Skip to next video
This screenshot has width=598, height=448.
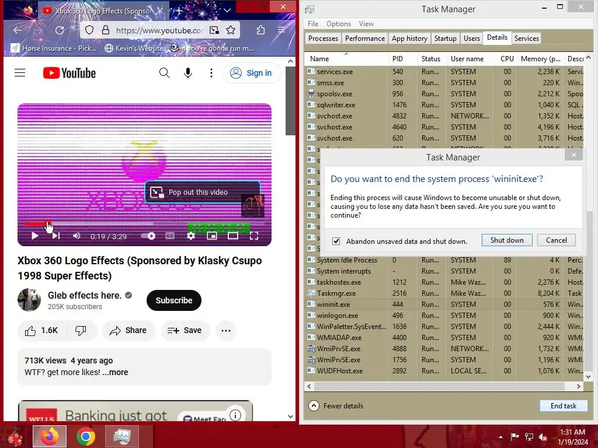pyautogui.click(x=55, y=236)
